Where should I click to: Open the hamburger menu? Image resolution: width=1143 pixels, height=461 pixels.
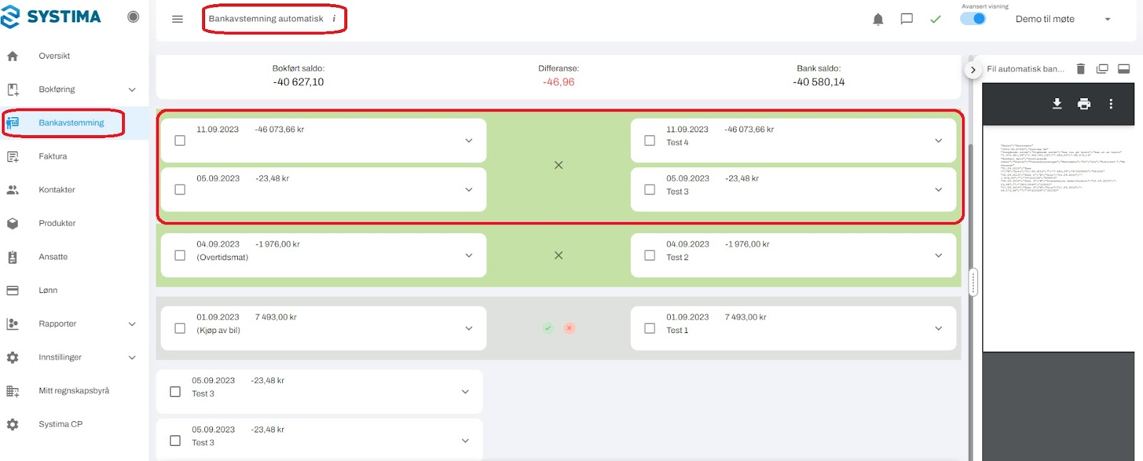(x=178, y=19)
